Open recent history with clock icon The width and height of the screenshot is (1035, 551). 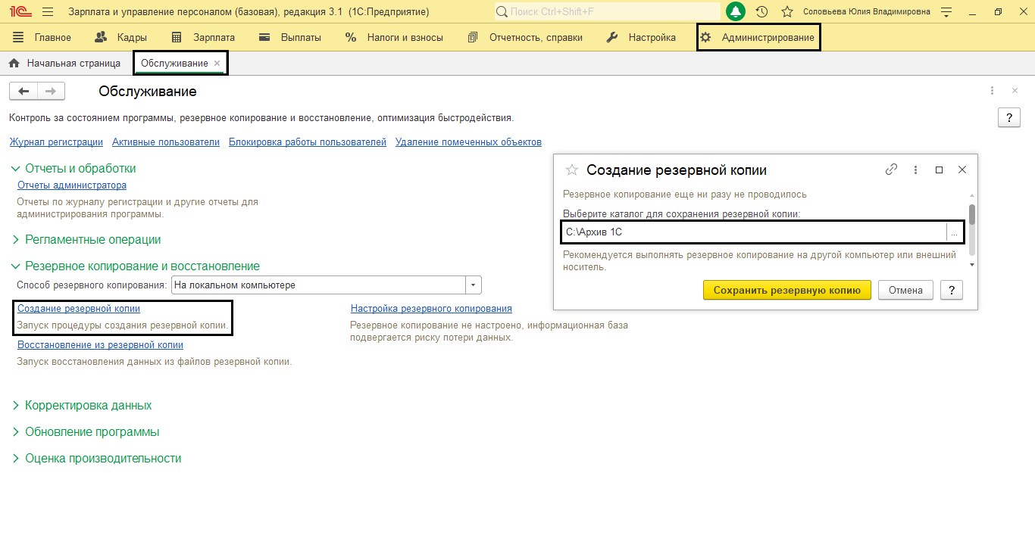click(x=761, y=11)
